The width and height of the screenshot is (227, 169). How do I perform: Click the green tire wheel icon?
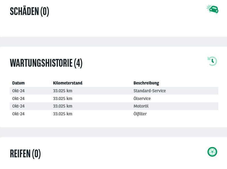pos(212,152)
